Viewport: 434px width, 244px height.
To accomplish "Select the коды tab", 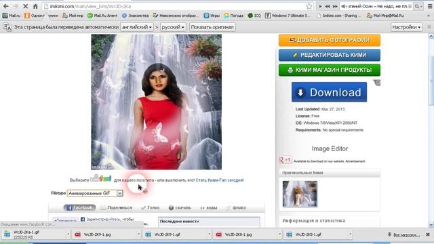I will [209, 208].
